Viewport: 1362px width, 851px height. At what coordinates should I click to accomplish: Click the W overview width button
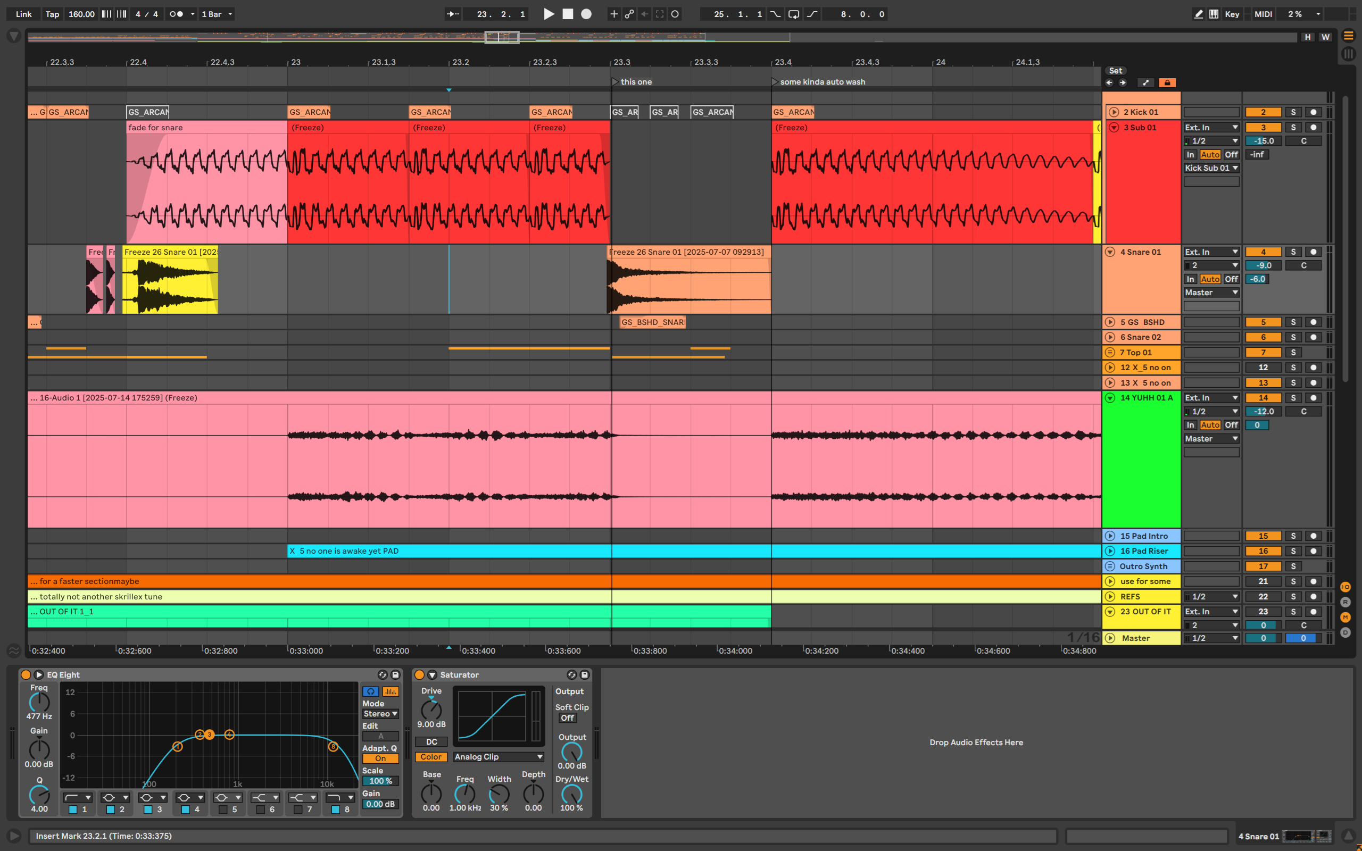[x=1325, y=37]
